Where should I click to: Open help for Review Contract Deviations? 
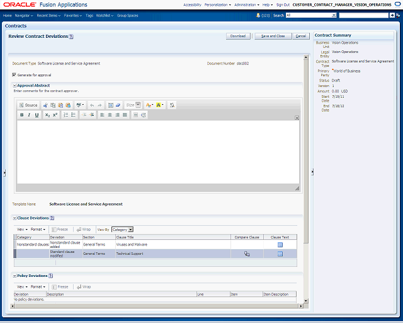pyautogui.click(x=71, y=37)
